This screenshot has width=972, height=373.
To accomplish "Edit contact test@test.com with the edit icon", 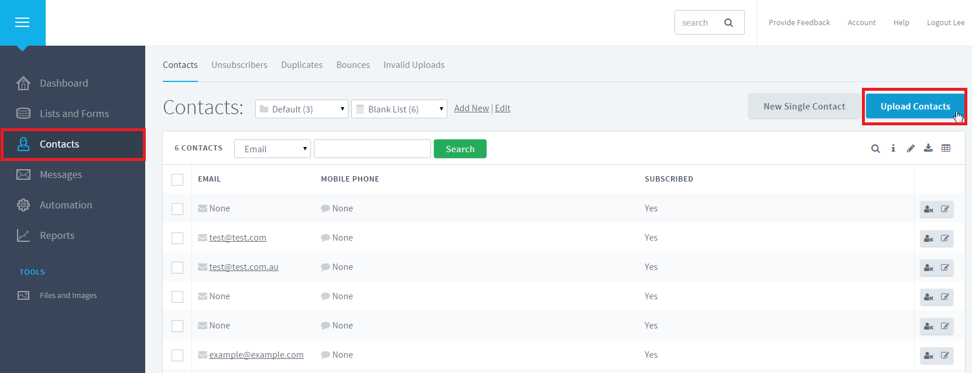I will point(945,238).
